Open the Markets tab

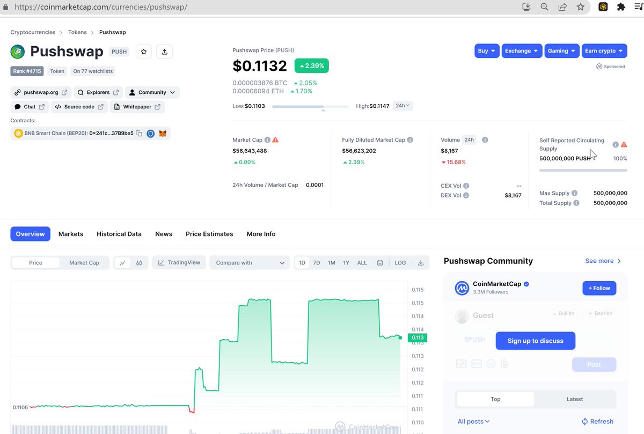point(71,234)
